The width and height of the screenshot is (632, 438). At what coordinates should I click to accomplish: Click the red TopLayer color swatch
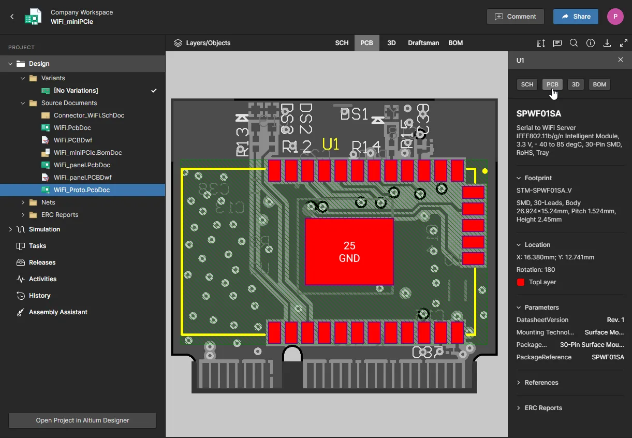(x=521, y=282)
